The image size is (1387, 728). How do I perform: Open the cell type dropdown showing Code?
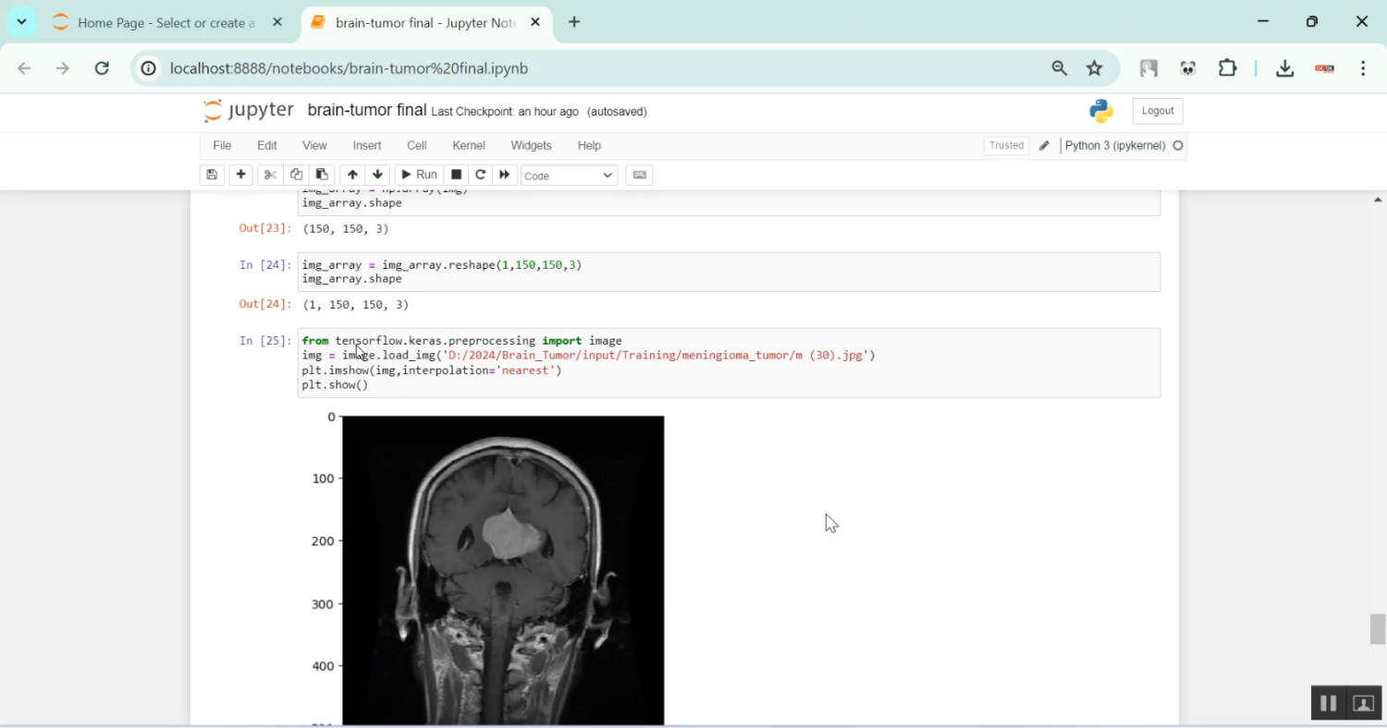[568, 176]
